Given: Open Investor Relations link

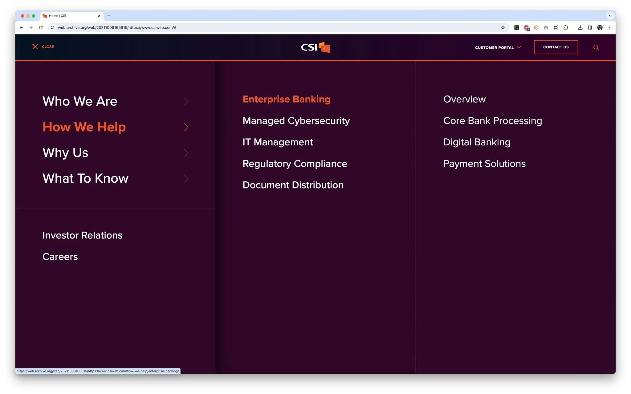Looking at the screenshot, I should click(82, 235).
